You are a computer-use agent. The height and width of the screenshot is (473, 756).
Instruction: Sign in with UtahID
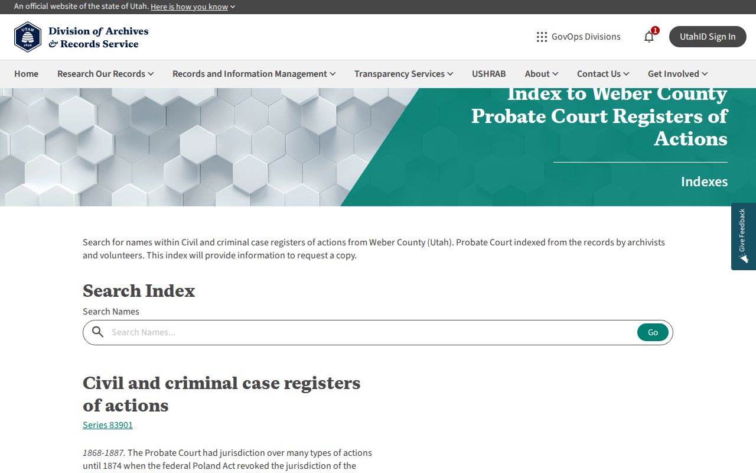click(708, 37)
